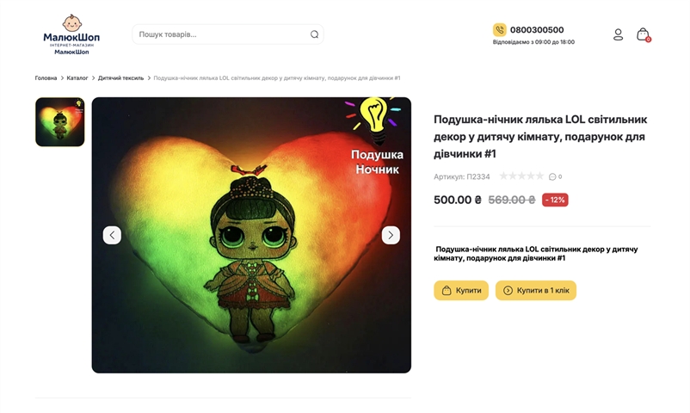Rate product using the star rating
This screenshot has width=690, height=413.
pos(521,176)
